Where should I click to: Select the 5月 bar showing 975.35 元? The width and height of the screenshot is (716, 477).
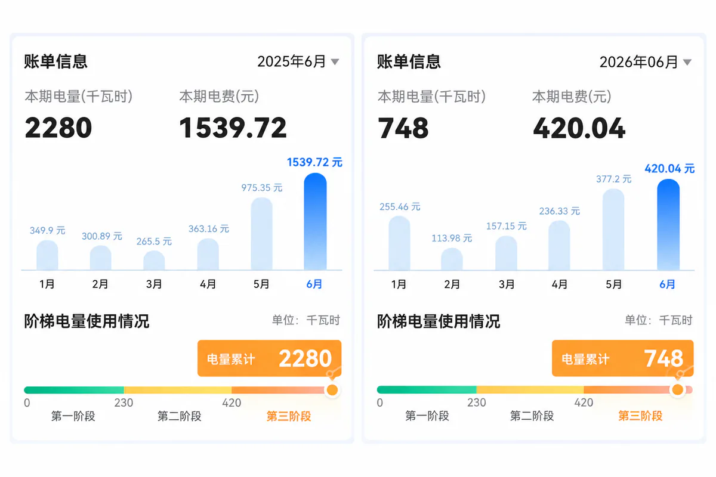click(261, 234)
